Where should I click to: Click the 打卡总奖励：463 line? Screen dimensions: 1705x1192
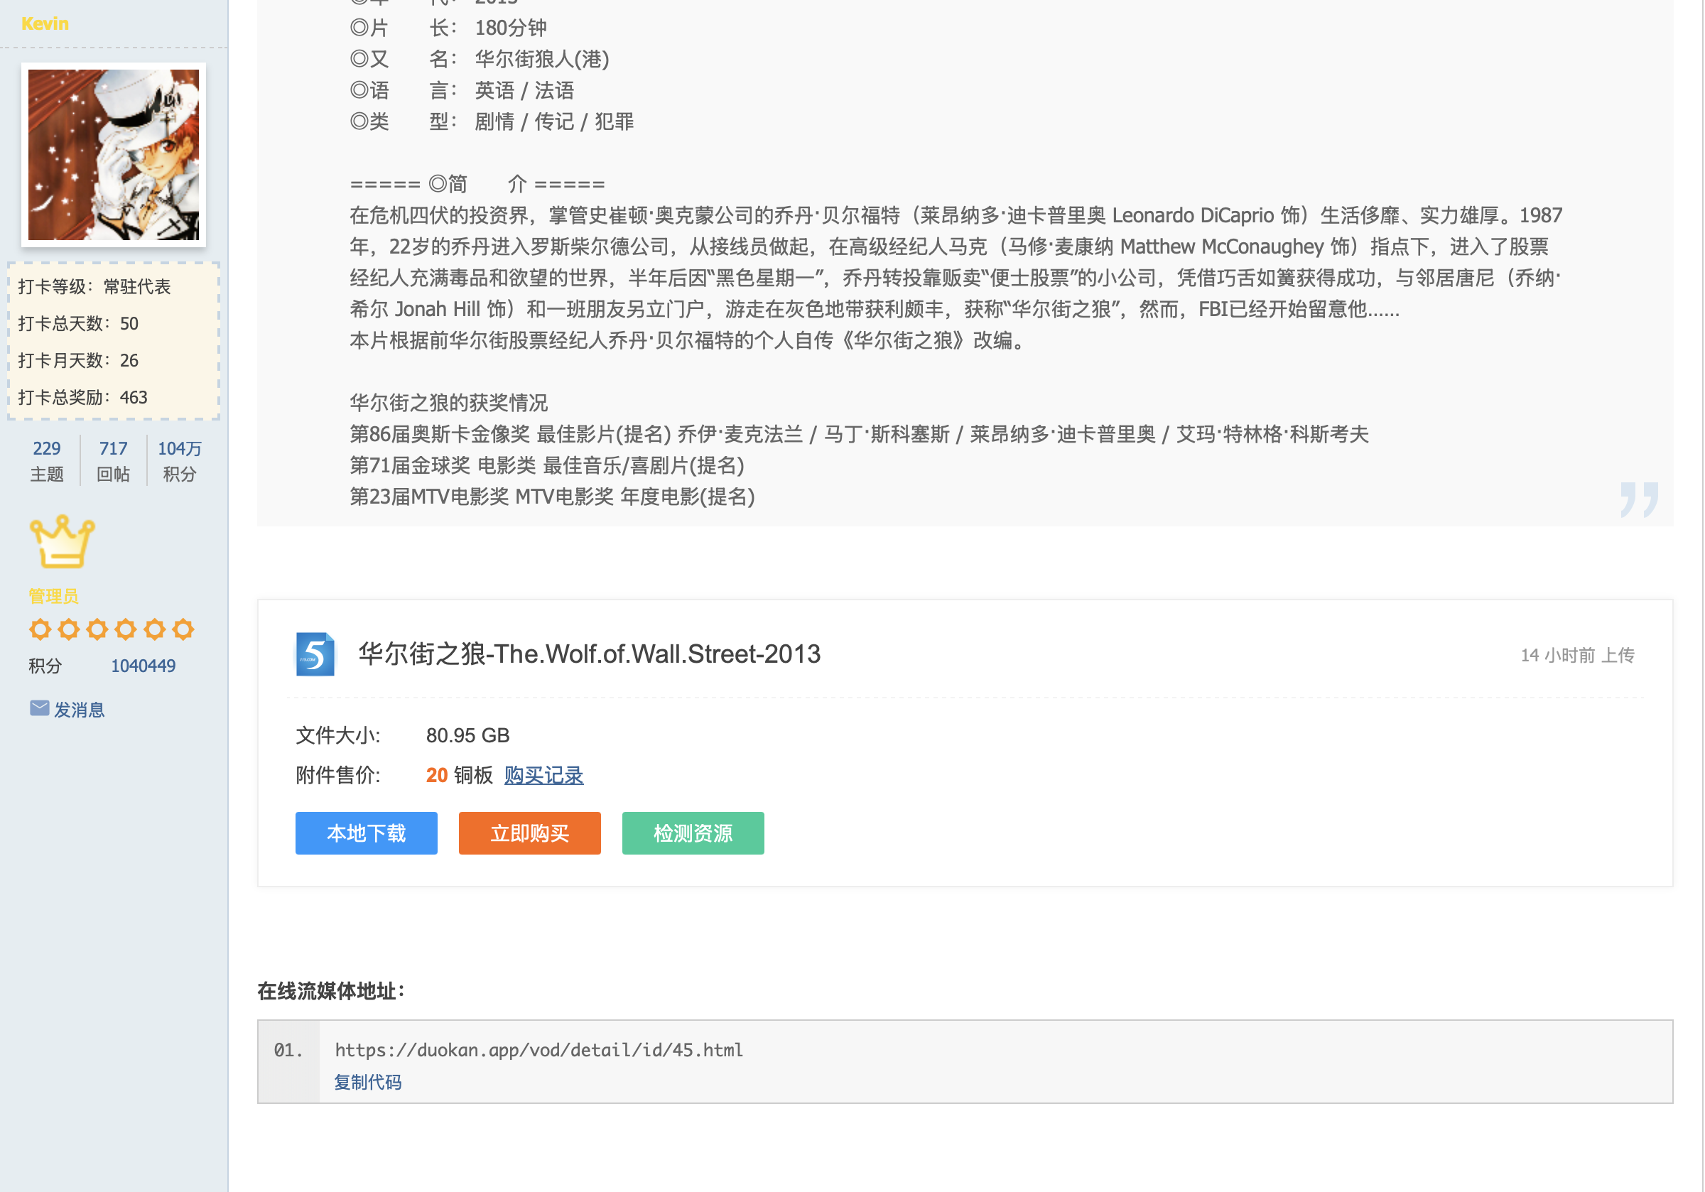(82, 397)
